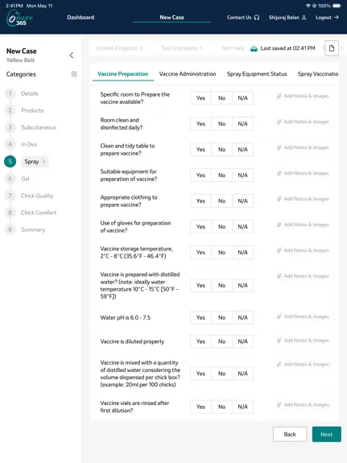Screen dimensions: 347x463
Task: Click the Back button
Action: pos(290,434)
